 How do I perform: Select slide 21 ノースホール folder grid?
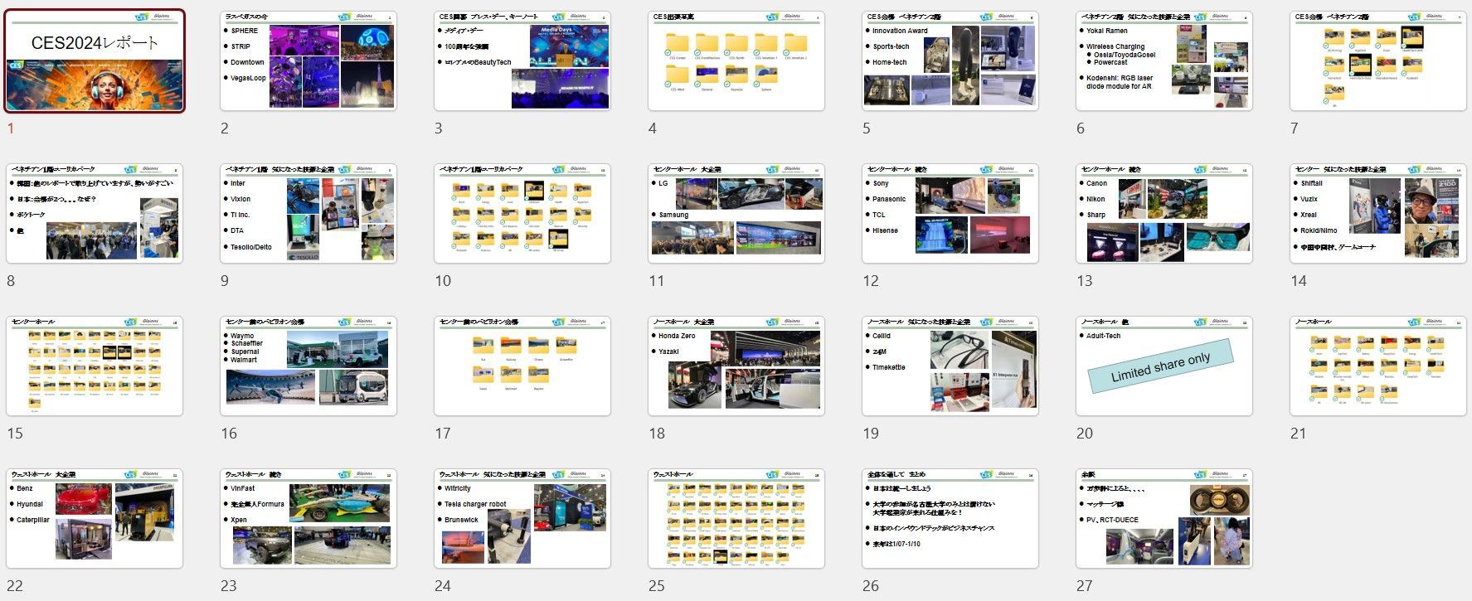click(1378, 366)
